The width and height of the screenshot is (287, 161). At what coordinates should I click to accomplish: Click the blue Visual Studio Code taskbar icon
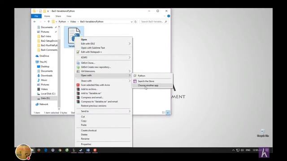(x=88, y=150)
